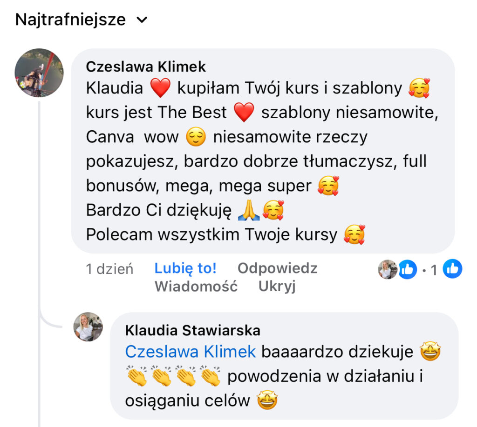Open Klaudia Stawiarska's profile picture
477x427 pixels.
[x=88, y=327]
